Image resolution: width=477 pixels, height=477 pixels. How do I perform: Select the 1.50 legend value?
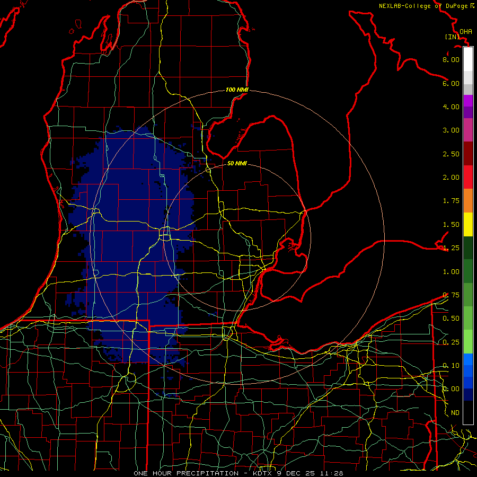(451, 225)
